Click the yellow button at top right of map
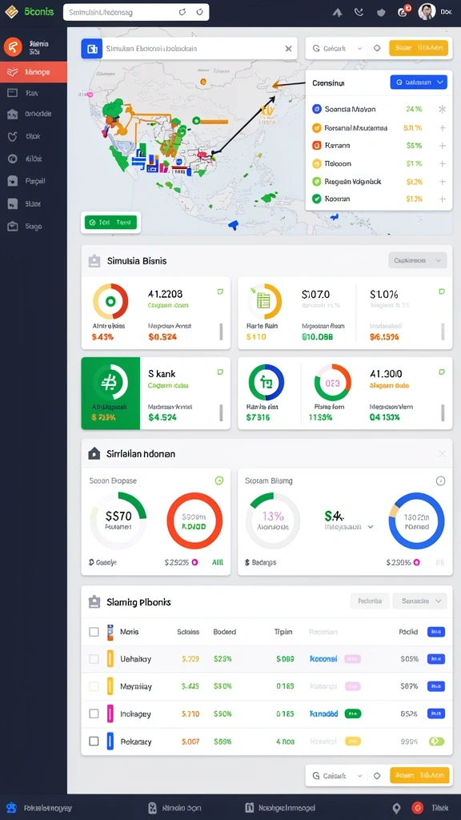Image resolution: width=461 pixels, height=820 pixels. [419, 48]
